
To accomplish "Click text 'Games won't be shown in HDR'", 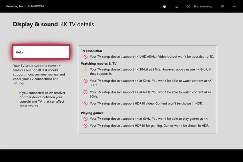I will (x=186, y=126).
